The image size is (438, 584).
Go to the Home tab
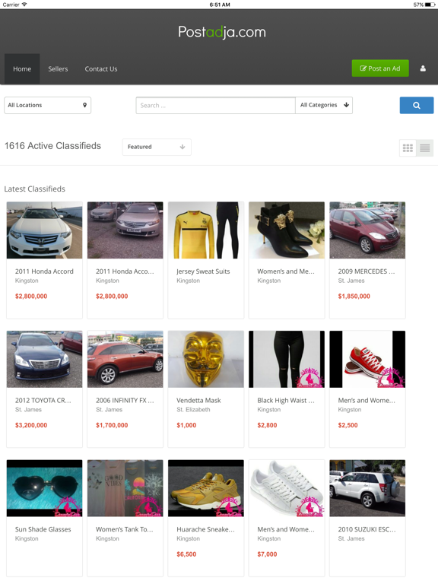click(22, 69)
